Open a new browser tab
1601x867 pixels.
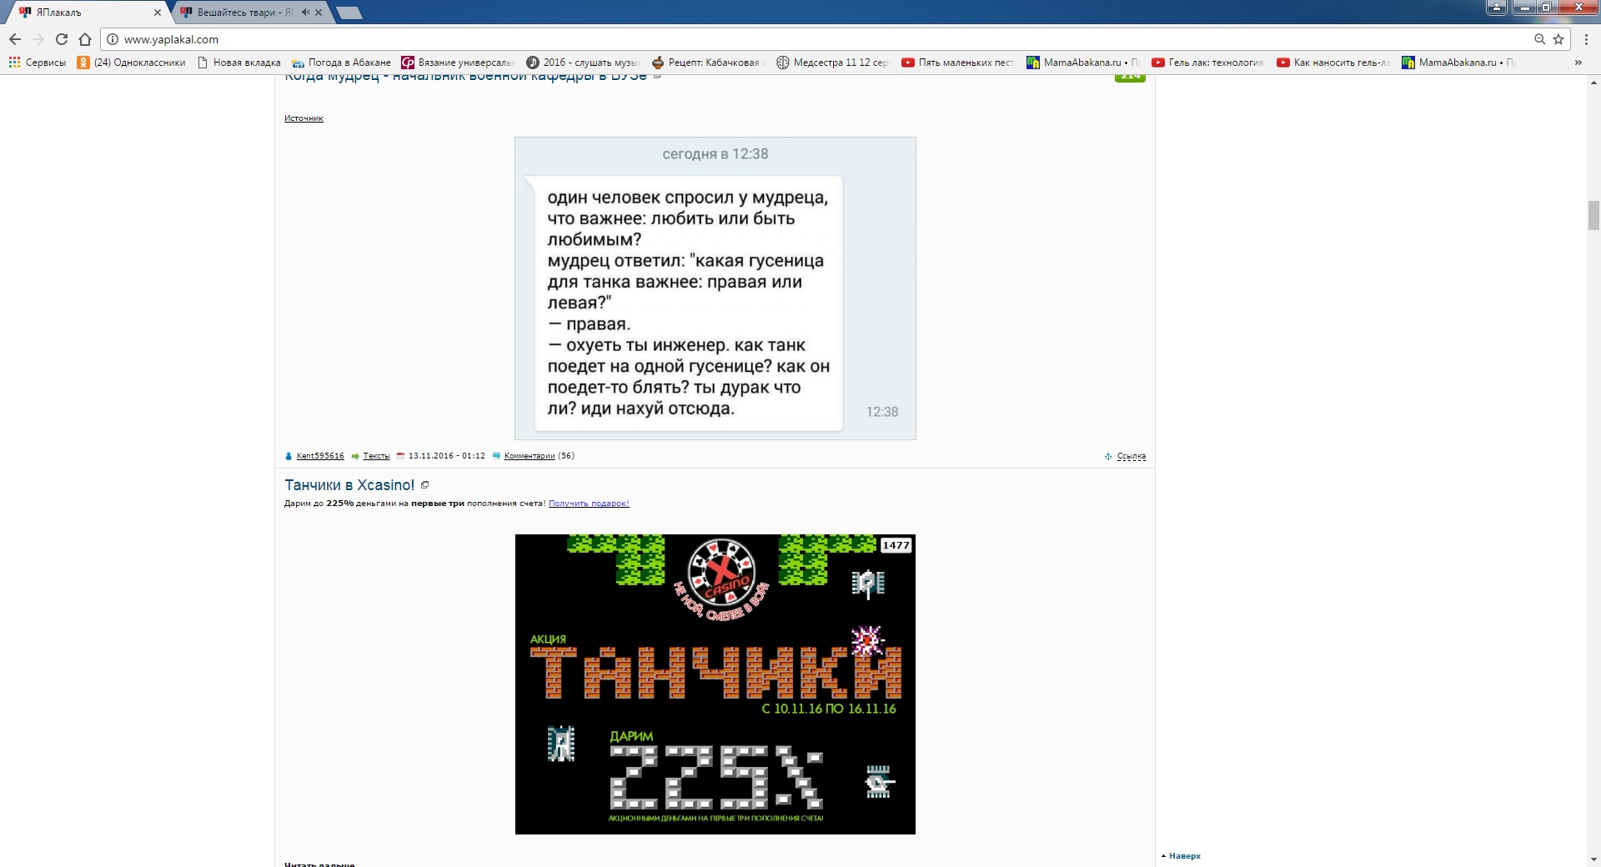coord(349,13)
